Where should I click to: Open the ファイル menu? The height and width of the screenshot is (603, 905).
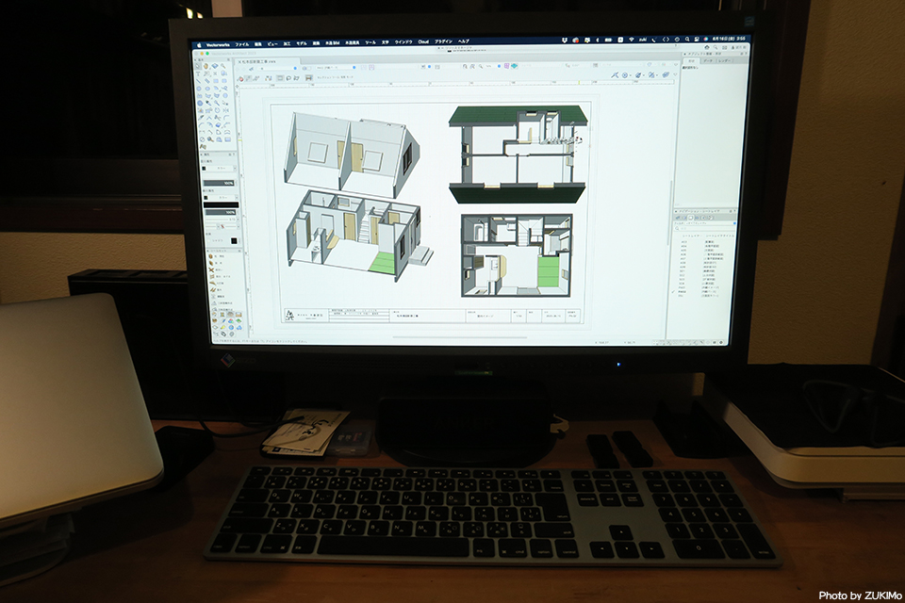[242, 44]
